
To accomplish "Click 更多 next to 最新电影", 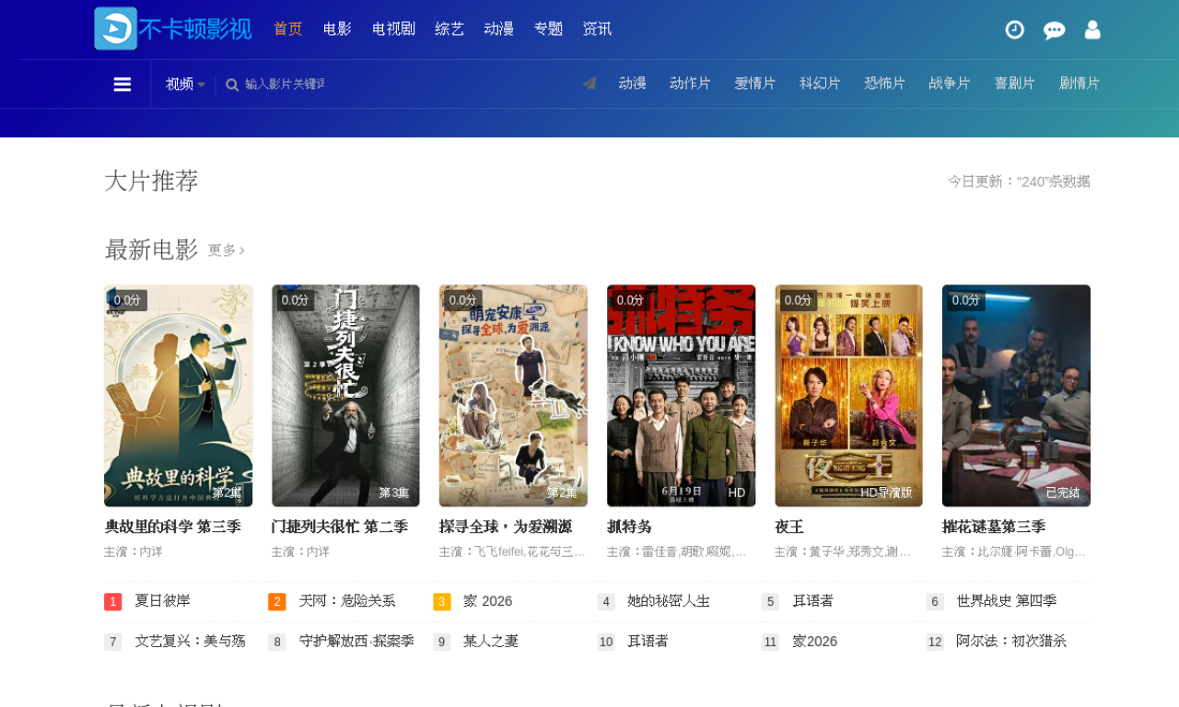I will 227,250.
